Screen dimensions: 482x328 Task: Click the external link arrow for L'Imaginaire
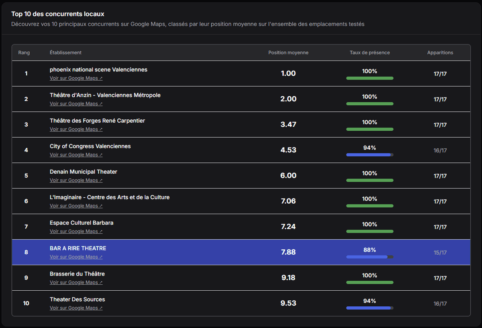coord(100,206)
